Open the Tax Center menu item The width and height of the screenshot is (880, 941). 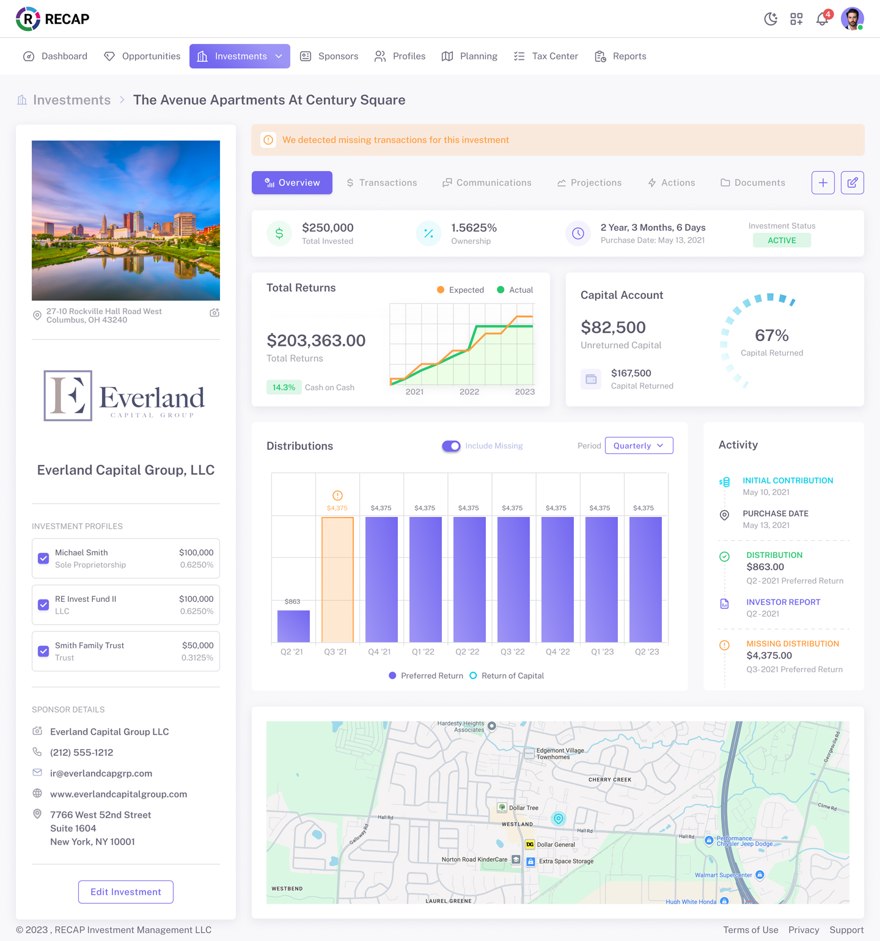[546, 56]
